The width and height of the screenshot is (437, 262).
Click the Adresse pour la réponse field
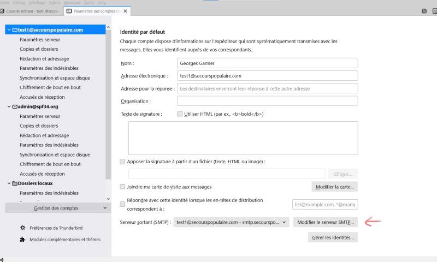tap(268, 88)
